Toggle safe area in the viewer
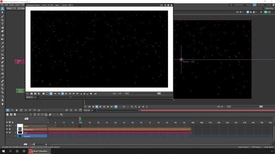 (237, 12)
